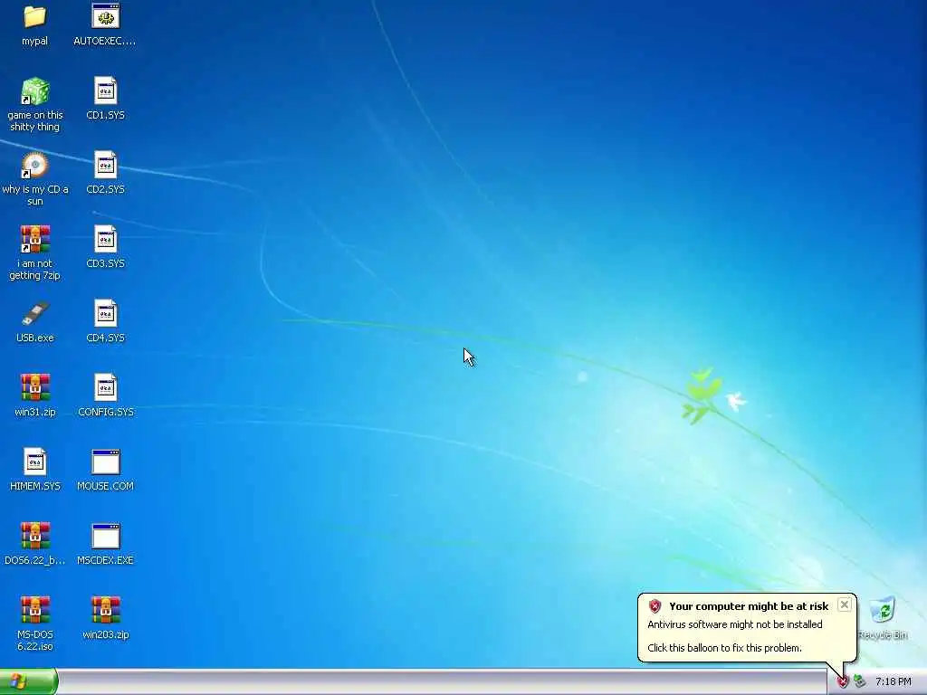
Task: Select the CONFIG.SYS file icon
Action: coord(105,387)
